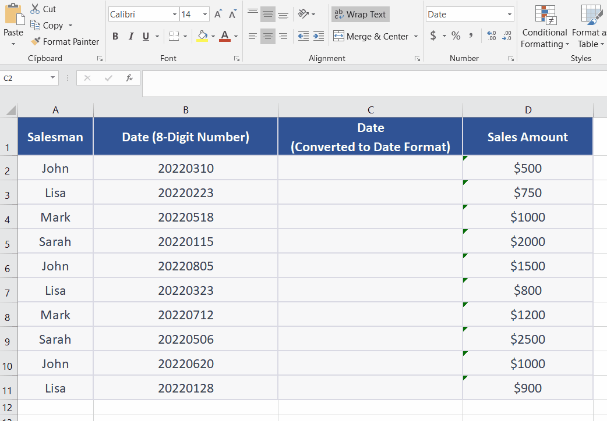This screenshot has height=421, width=607.
Task: Decrease the indent
Action: (x=303, y=36)
